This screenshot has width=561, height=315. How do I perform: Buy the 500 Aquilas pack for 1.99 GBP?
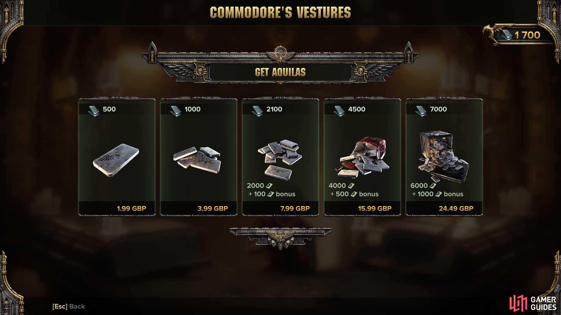(x=117, y=209)
